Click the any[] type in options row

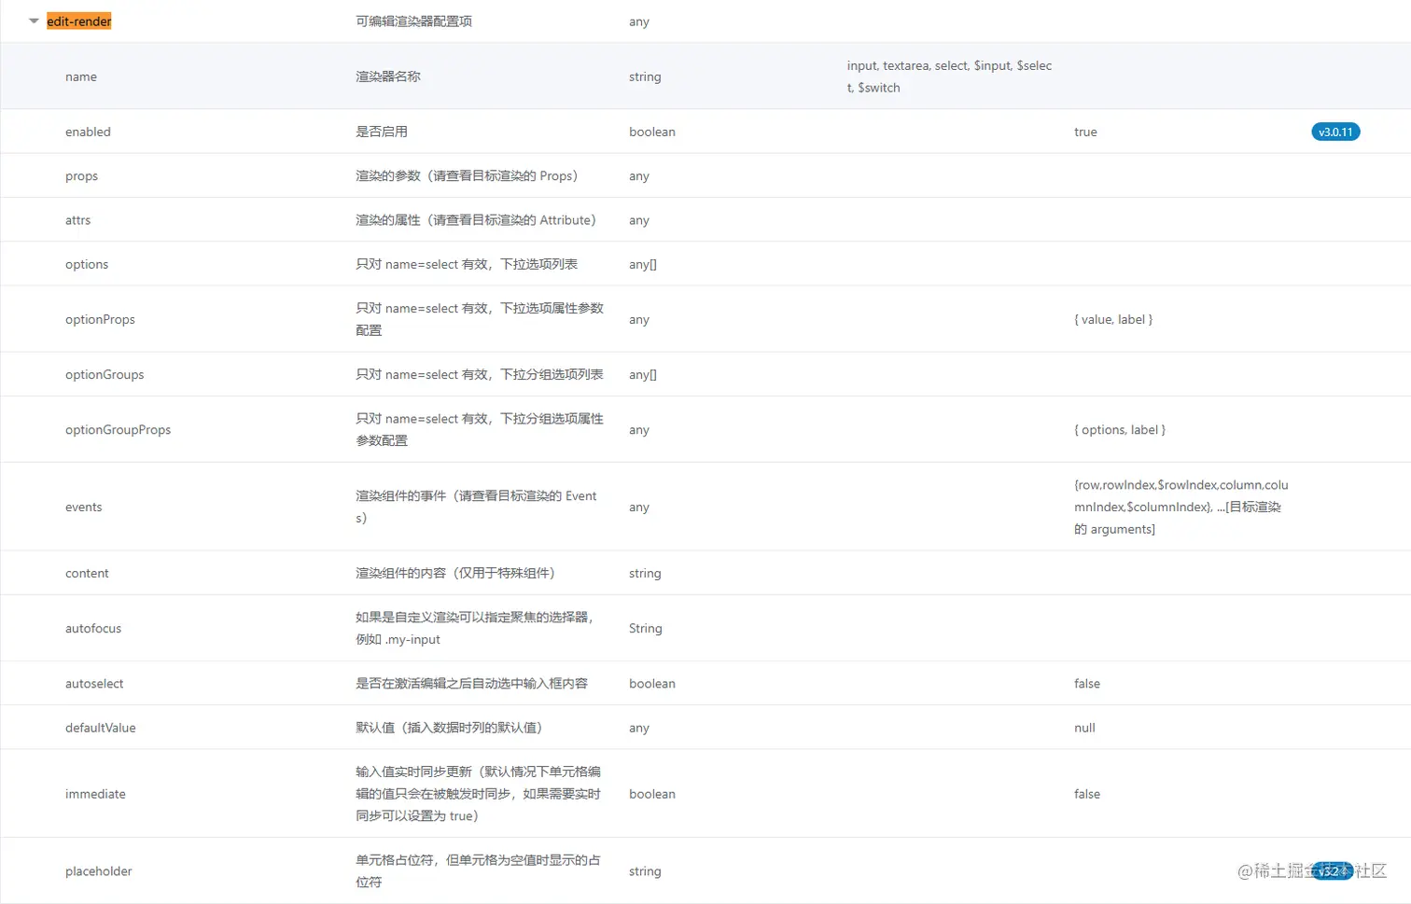[643, 264]
